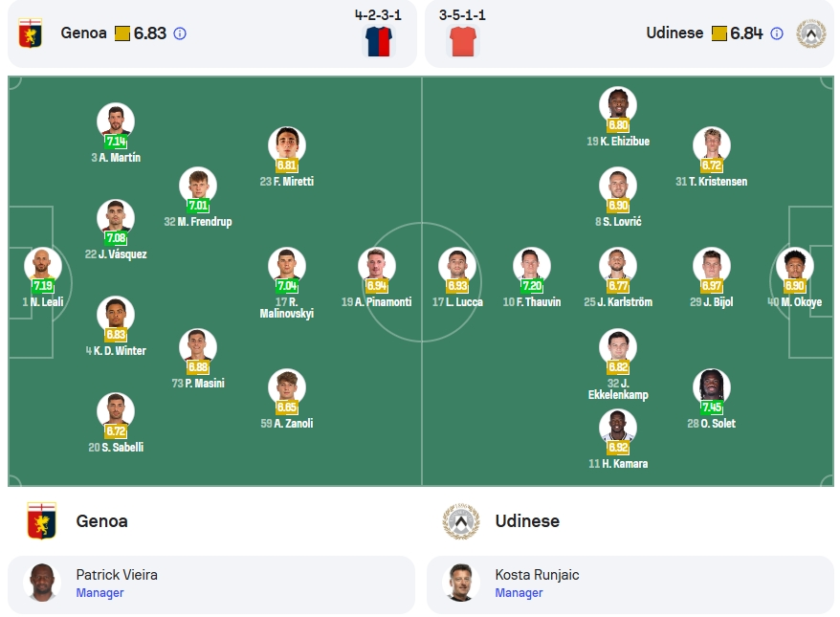This screenshot has width=840, height=617.
Task: Open M. Okoye goalkeeper avatar
Action: [x=795, y=265]
